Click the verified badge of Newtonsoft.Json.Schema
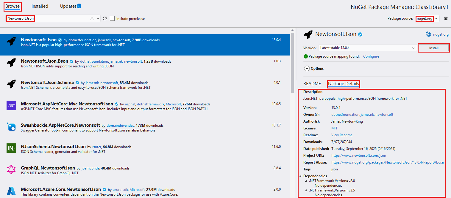This screenshot has width=451, height=198. pos(77,83)
